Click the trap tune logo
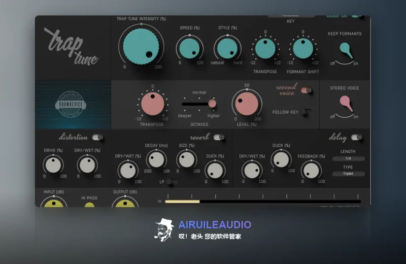406x264 pixels. [72, 46]
